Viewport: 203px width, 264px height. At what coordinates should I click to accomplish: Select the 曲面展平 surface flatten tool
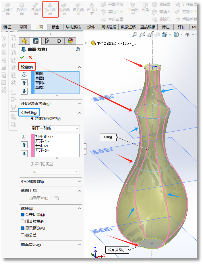coord(133,9)
